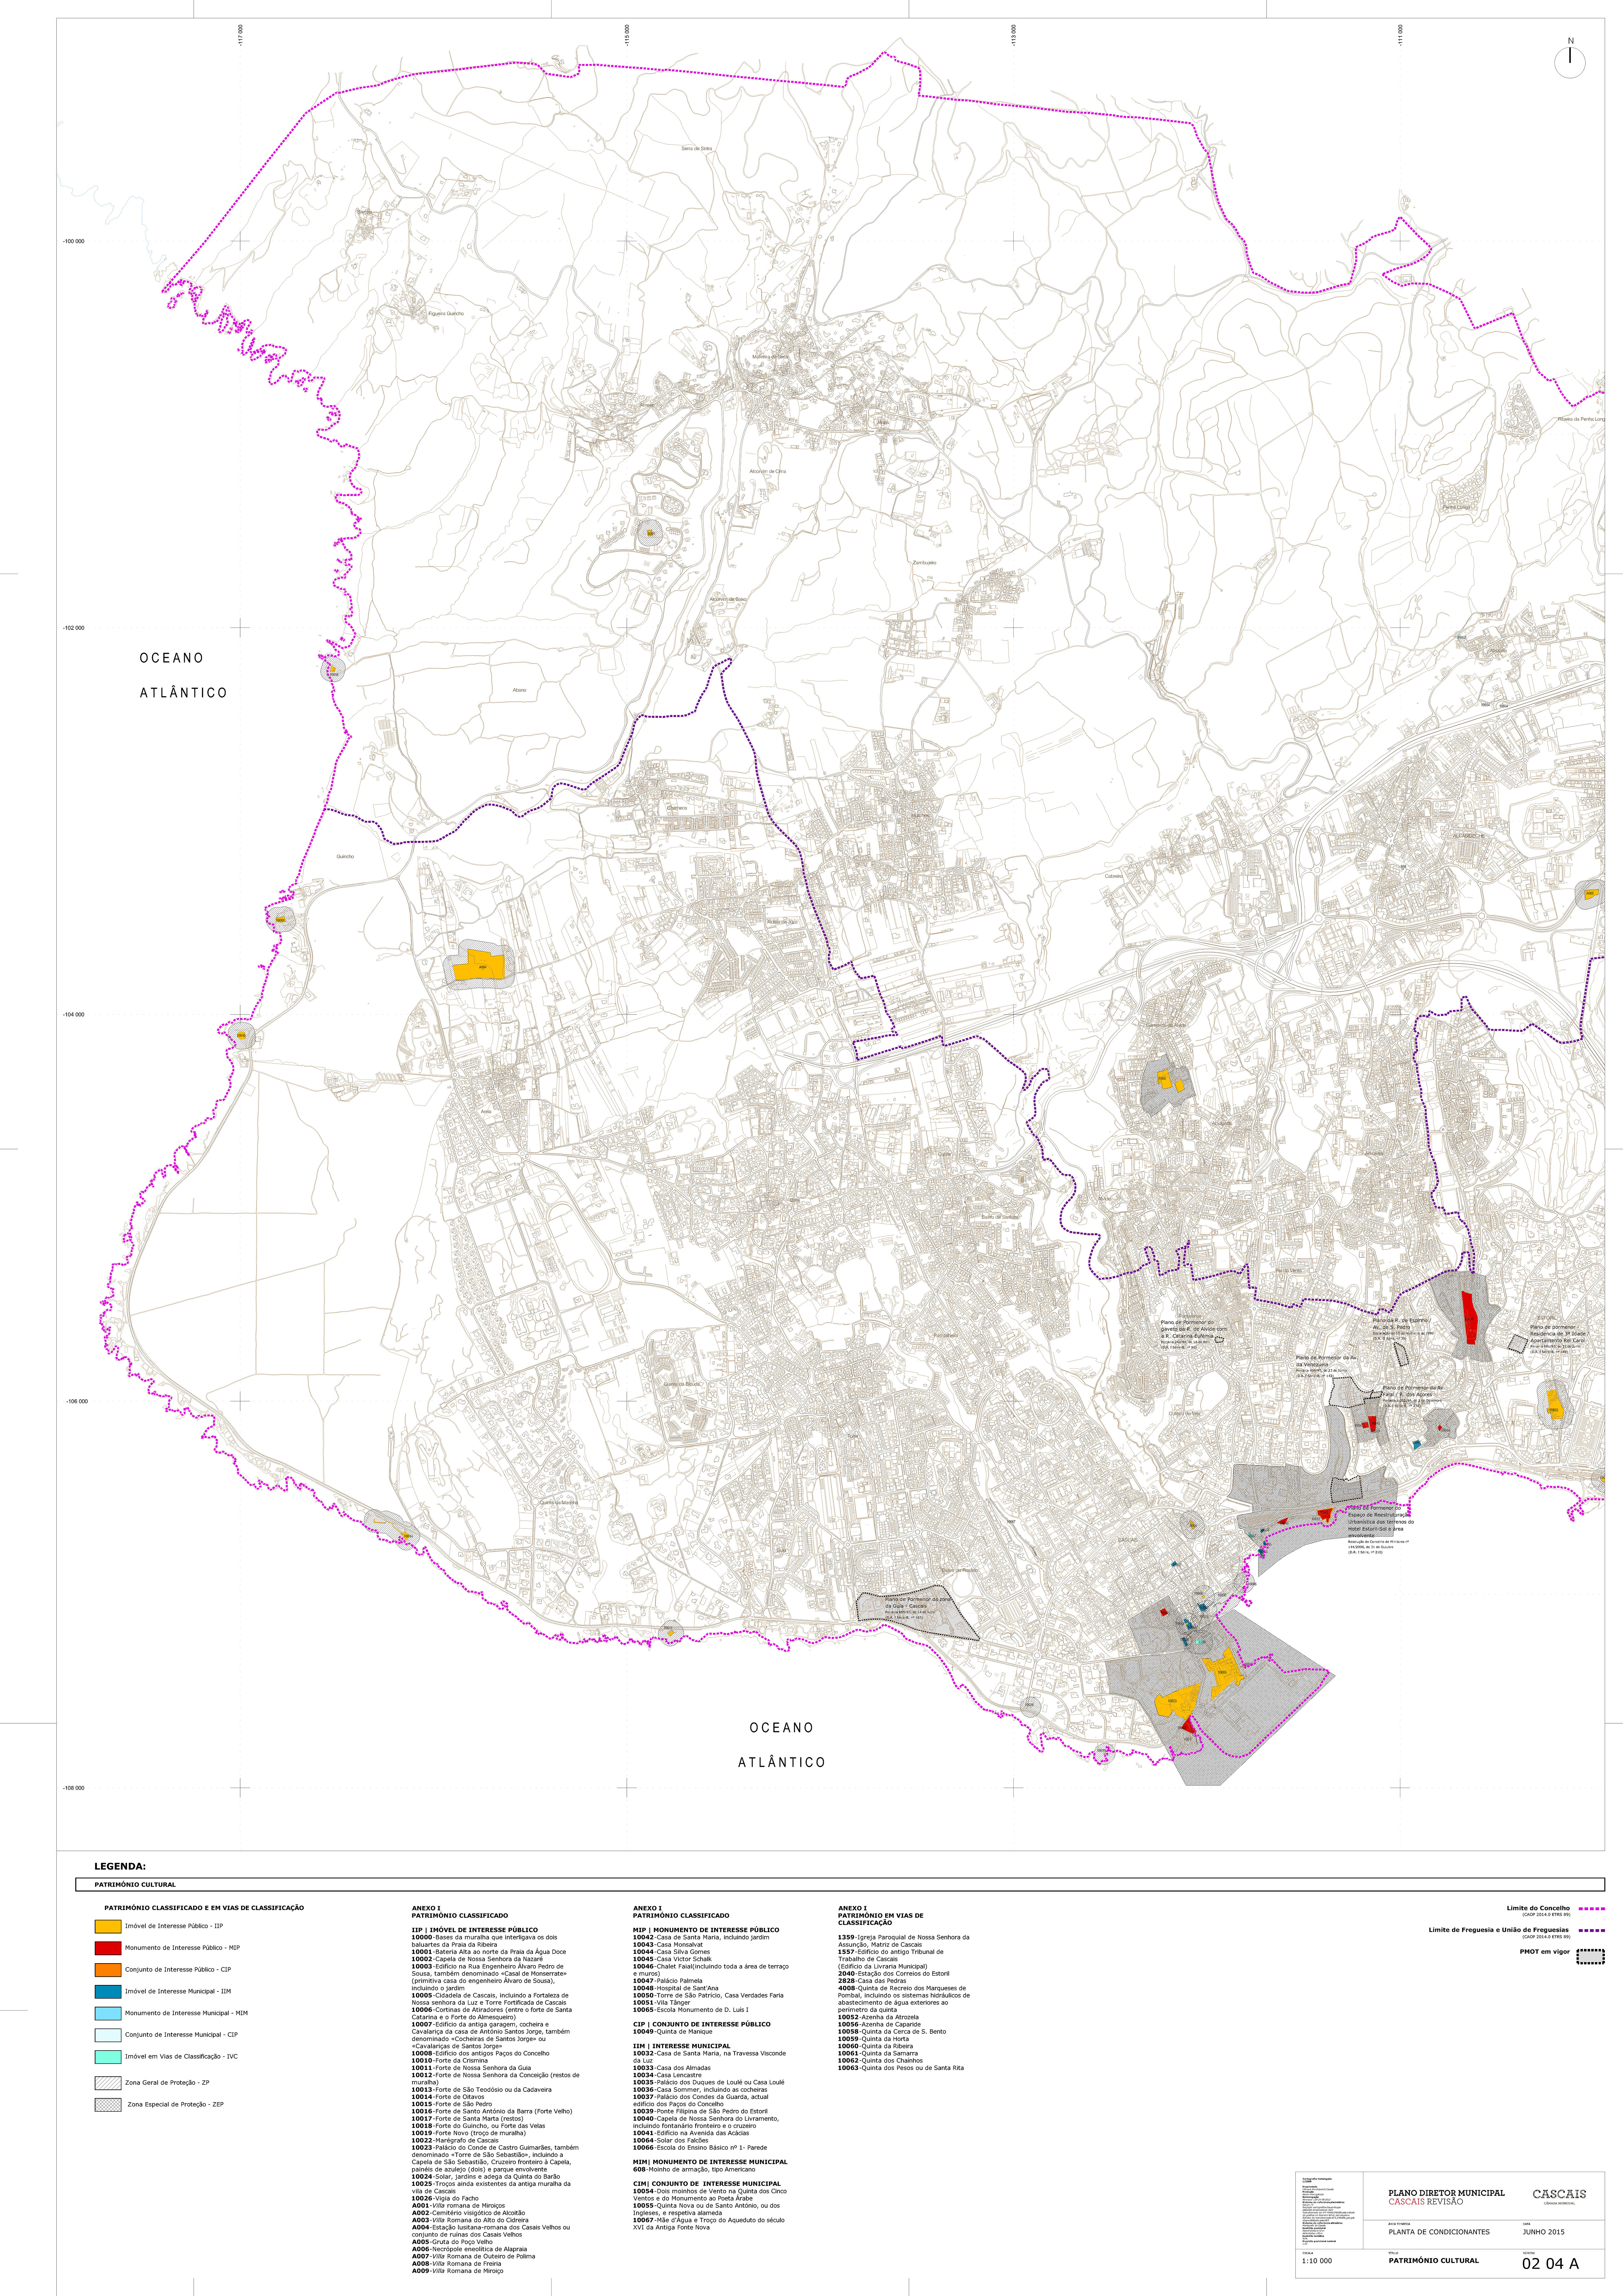Select the red MIP legend swatch

108,1948
